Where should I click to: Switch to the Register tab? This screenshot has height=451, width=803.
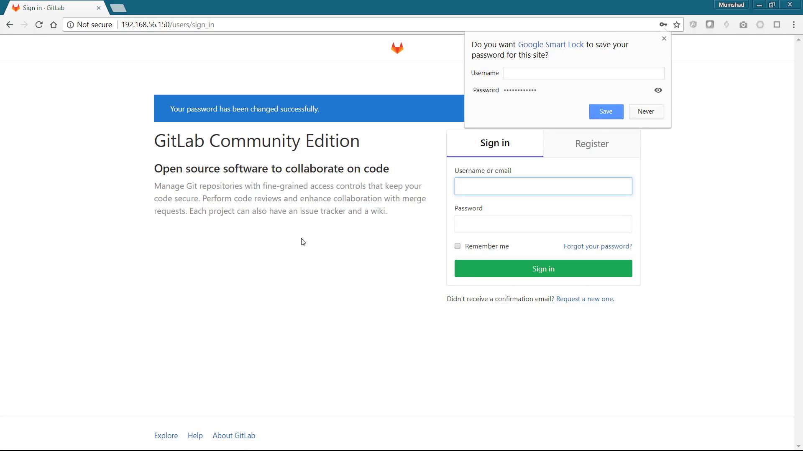click(592, 144)
